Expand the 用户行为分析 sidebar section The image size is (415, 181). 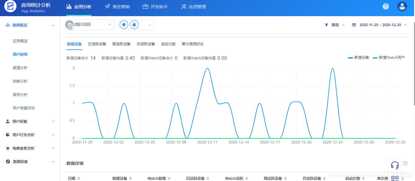53,135
